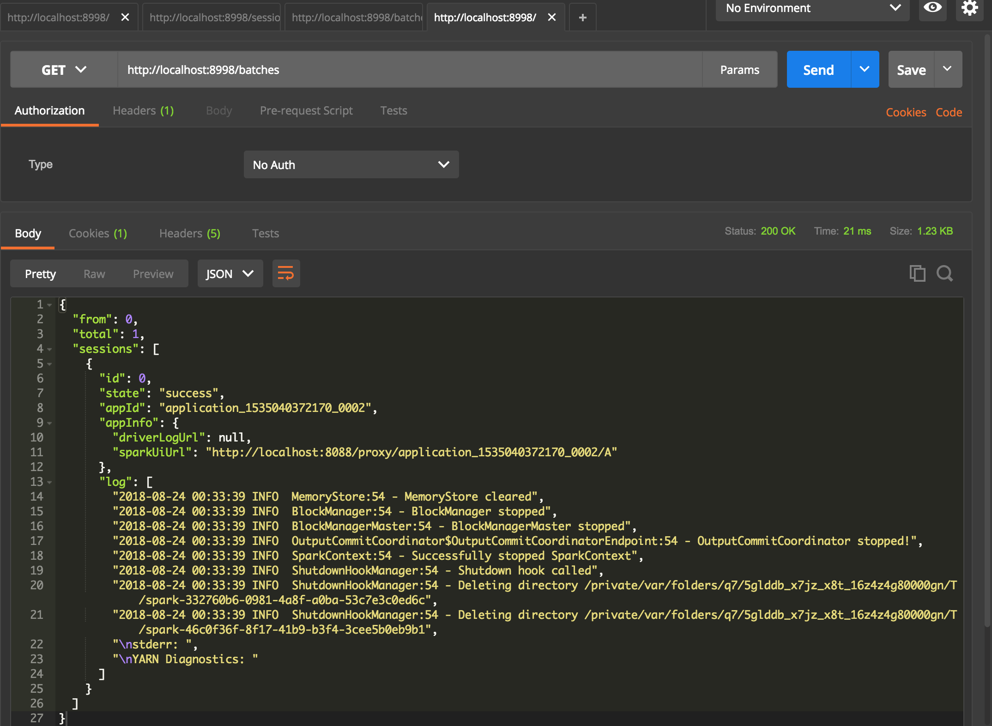992x726 pixels.
Task: Click the \nstderr: log entry
Action: pyautogui.click(x=155, y=645)
